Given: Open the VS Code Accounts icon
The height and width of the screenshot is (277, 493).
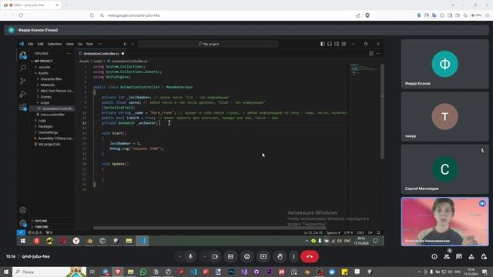Looking at the screenshot, I should coord(22,210).
